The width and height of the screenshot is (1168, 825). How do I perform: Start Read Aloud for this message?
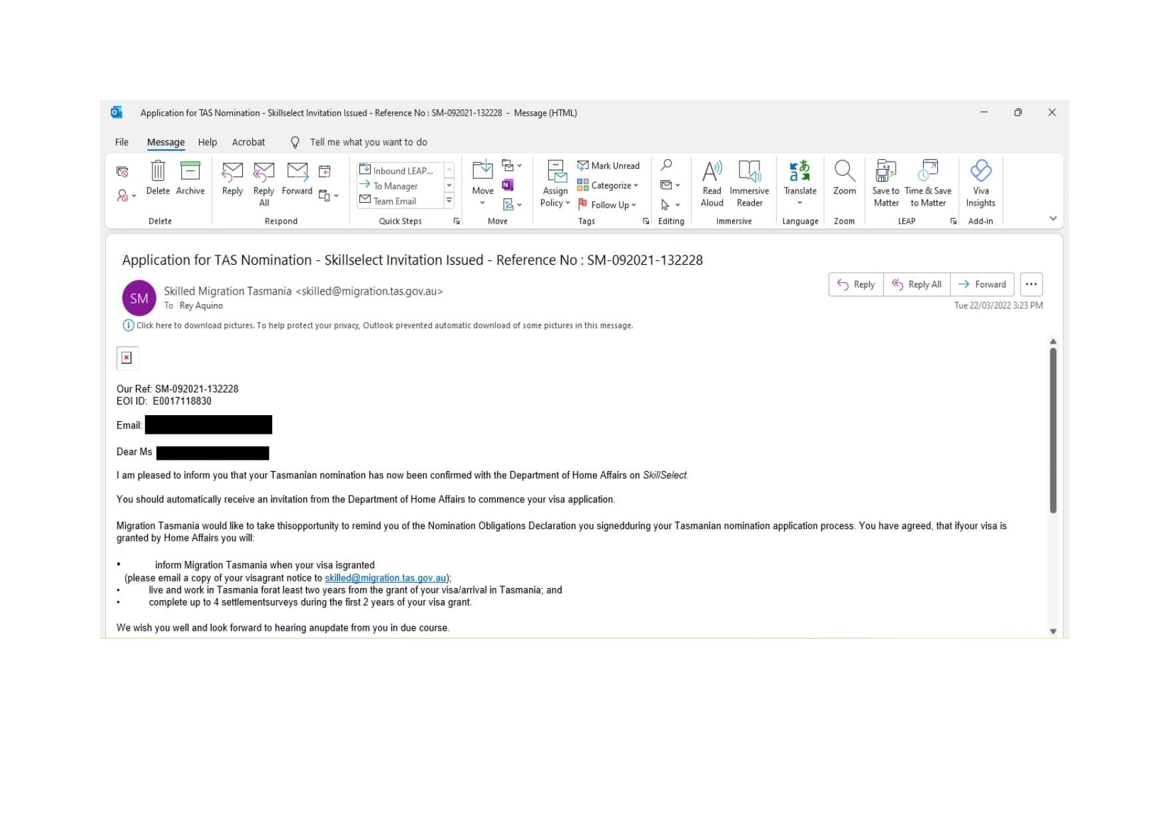(711, 178)
